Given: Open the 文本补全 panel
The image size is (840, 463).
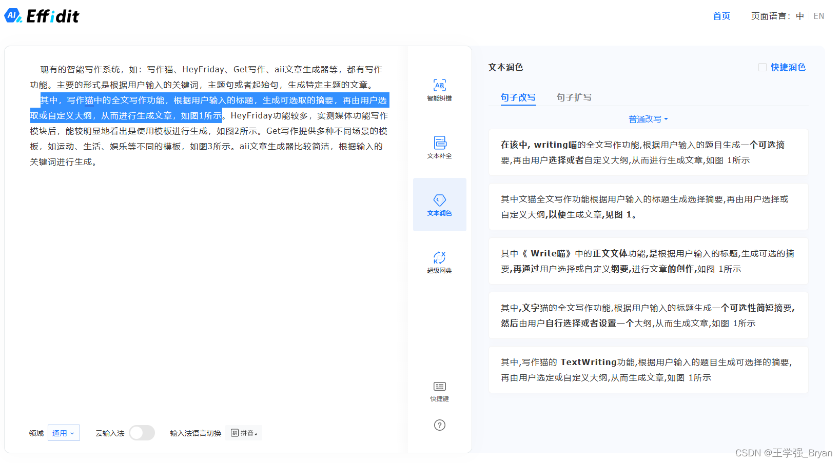Looking at the screenshot, I should click(439, 148).
